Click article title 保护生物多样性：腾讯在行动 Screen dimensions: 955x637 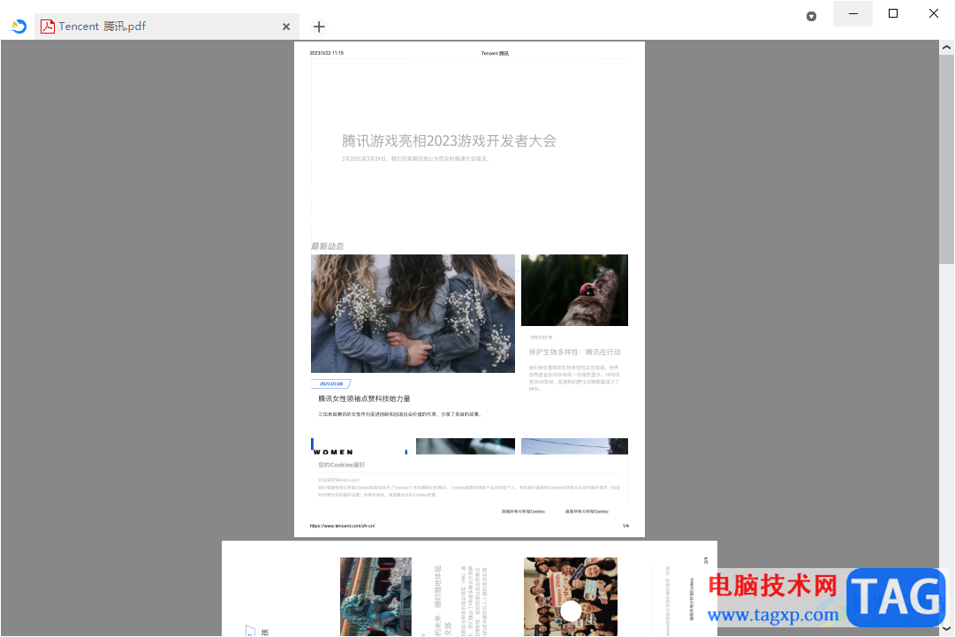click(x=575, y=352)
